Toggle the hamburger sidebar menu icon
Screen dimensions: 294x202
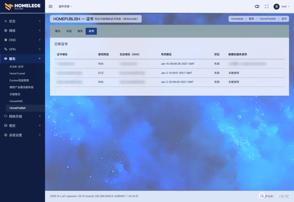[50, 6]
